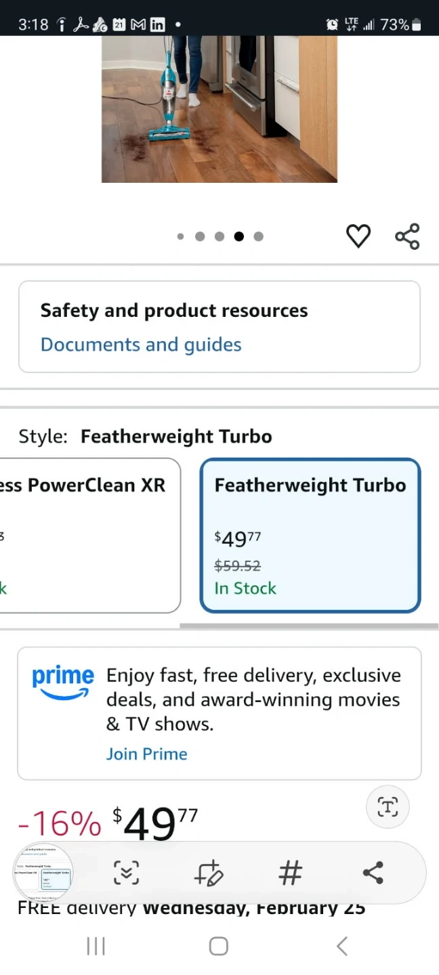The height and width of the screenshot is (975, 439).
Task: Tap the Join Prime link
Action: 146,754
